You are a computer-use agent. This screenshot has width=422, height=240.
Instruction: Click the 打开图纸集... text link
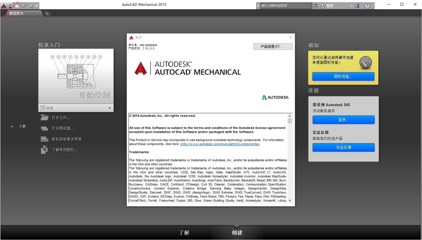click(62, 128)
